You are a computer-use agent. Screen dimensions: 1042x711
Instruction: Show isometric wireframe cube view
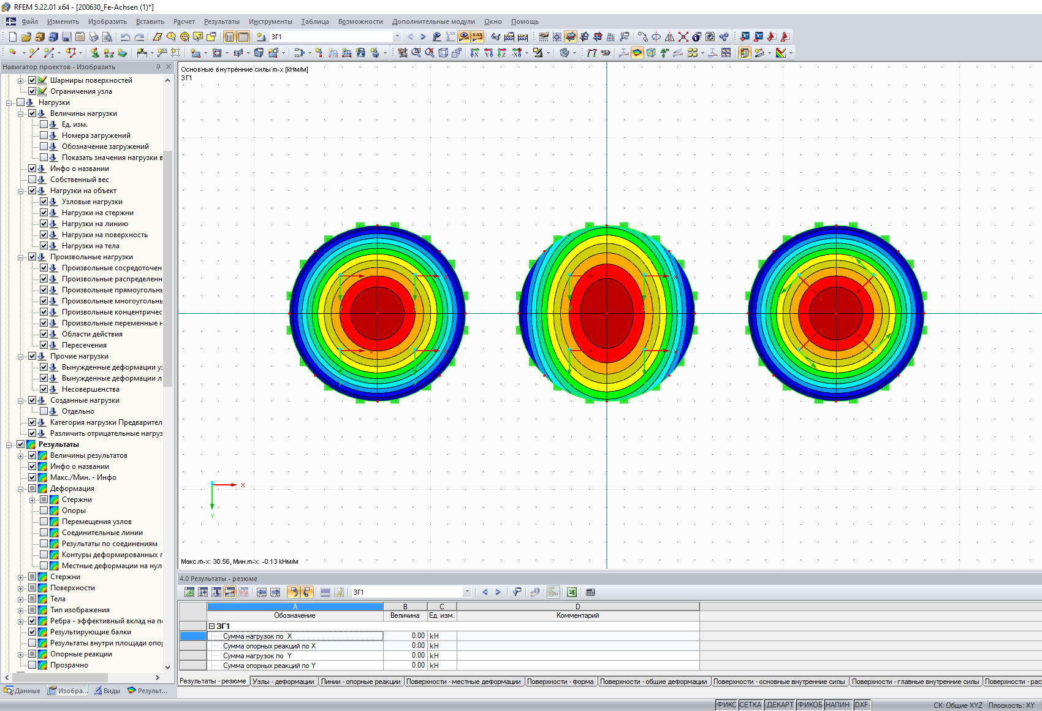point(443,53)
